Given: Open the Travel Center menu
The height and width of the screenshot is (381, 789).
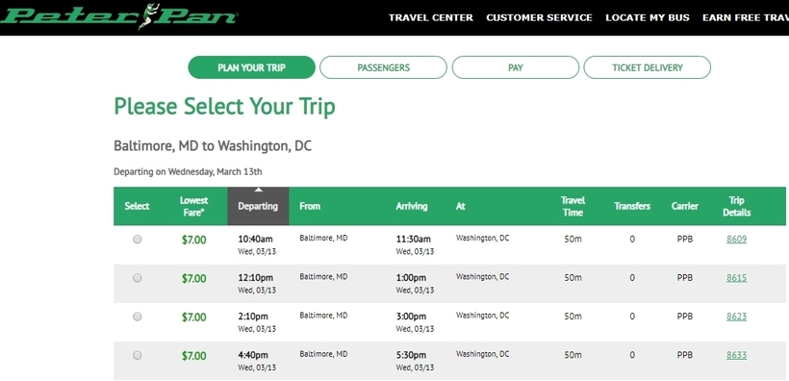Looking at the screenshot, I should (431, 17).
